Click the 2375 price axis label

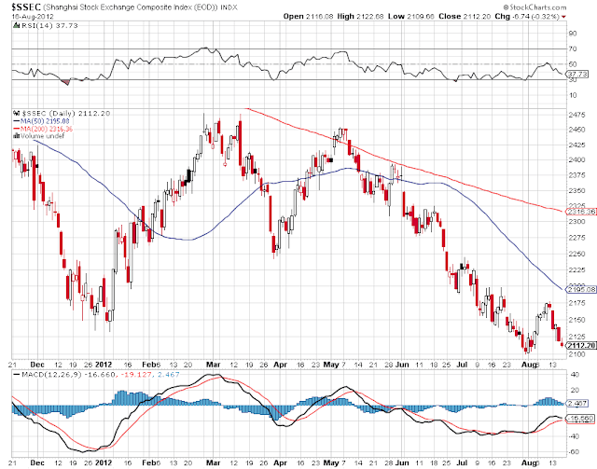576,175
